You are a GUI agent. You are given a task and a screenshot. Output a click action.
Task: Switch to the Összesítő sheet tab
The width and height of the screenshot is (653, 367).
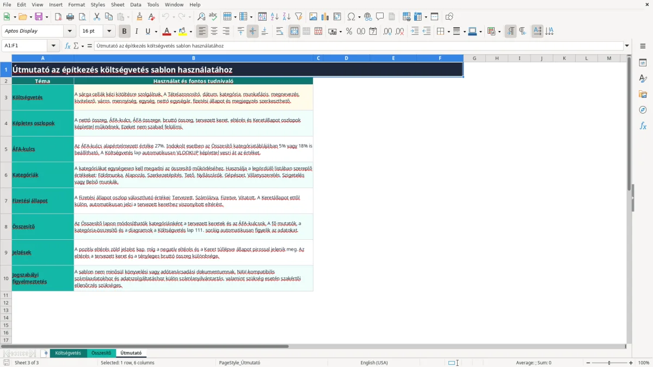tap(101, 353)
